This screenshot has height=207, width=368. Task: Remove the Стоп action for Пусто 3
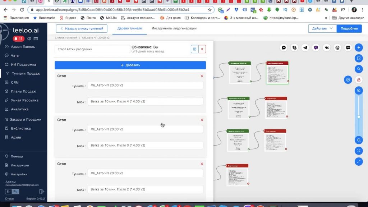tap(202, 120)
